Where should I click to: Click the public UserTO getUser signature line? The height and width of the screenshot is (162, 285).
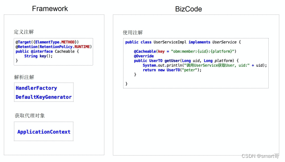(x=186, y=61)
